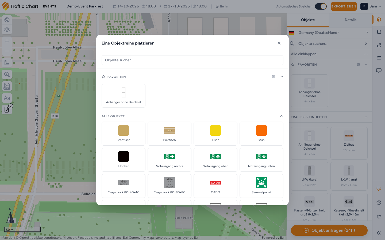This screenshot has width=385, height=240.
Task: Switch to the Objekte tab
Action: (x=308, y=20)
